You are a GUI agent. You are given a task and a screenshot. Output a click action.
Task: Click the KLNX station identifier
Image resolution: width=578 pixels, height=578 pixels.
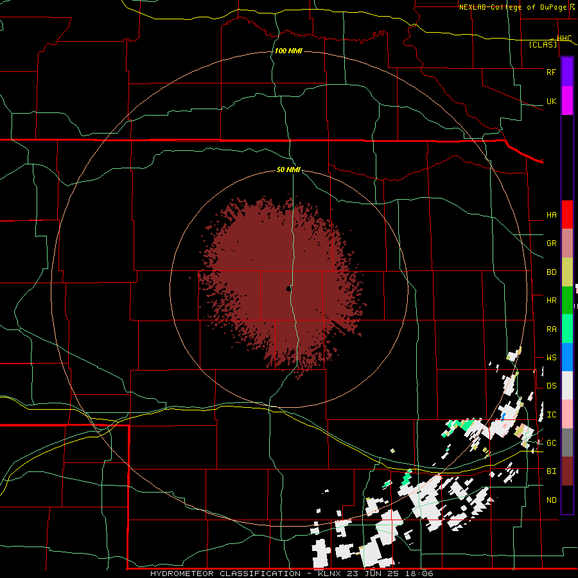tap(329, 574)
